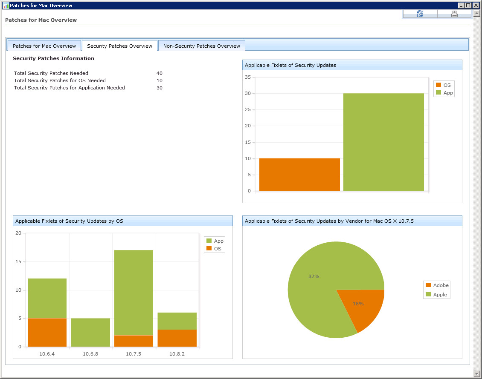Click the orange OS segment of the 10.8.2 bar
Screen dimensions: 482x379
point(177,338)
